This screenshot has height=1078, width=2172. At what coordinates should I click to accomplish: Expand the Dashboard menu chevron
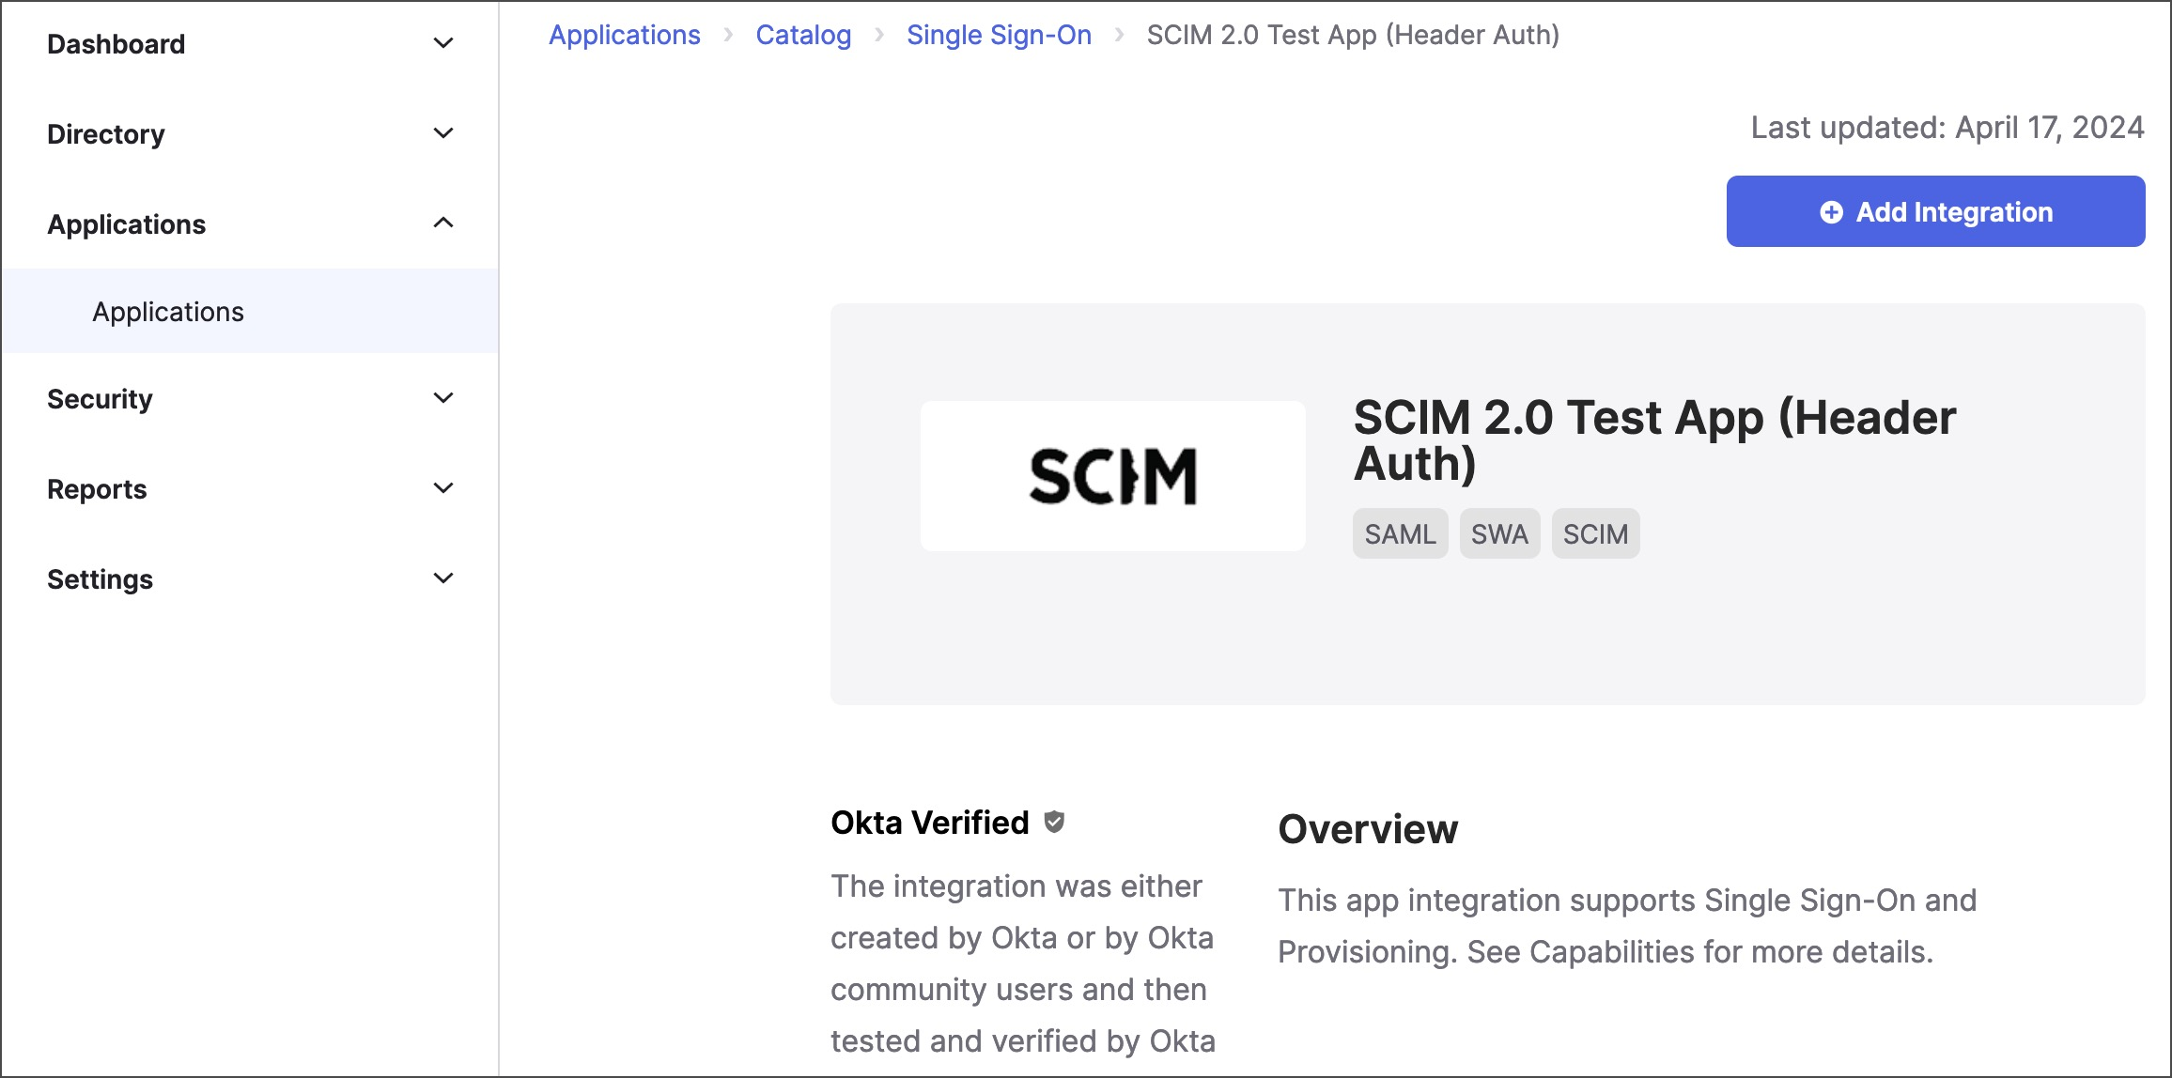pyautogui.click(x=443, y=43)
